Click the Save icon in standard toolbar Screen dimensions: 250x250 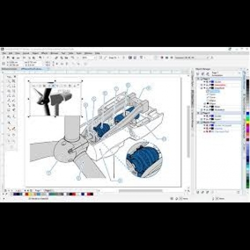point(13,57)
